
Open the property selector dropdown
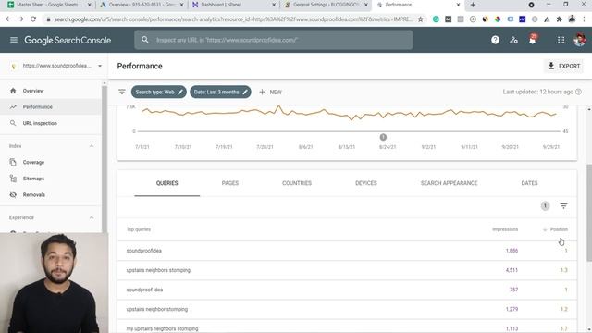[x=56, y=66]
